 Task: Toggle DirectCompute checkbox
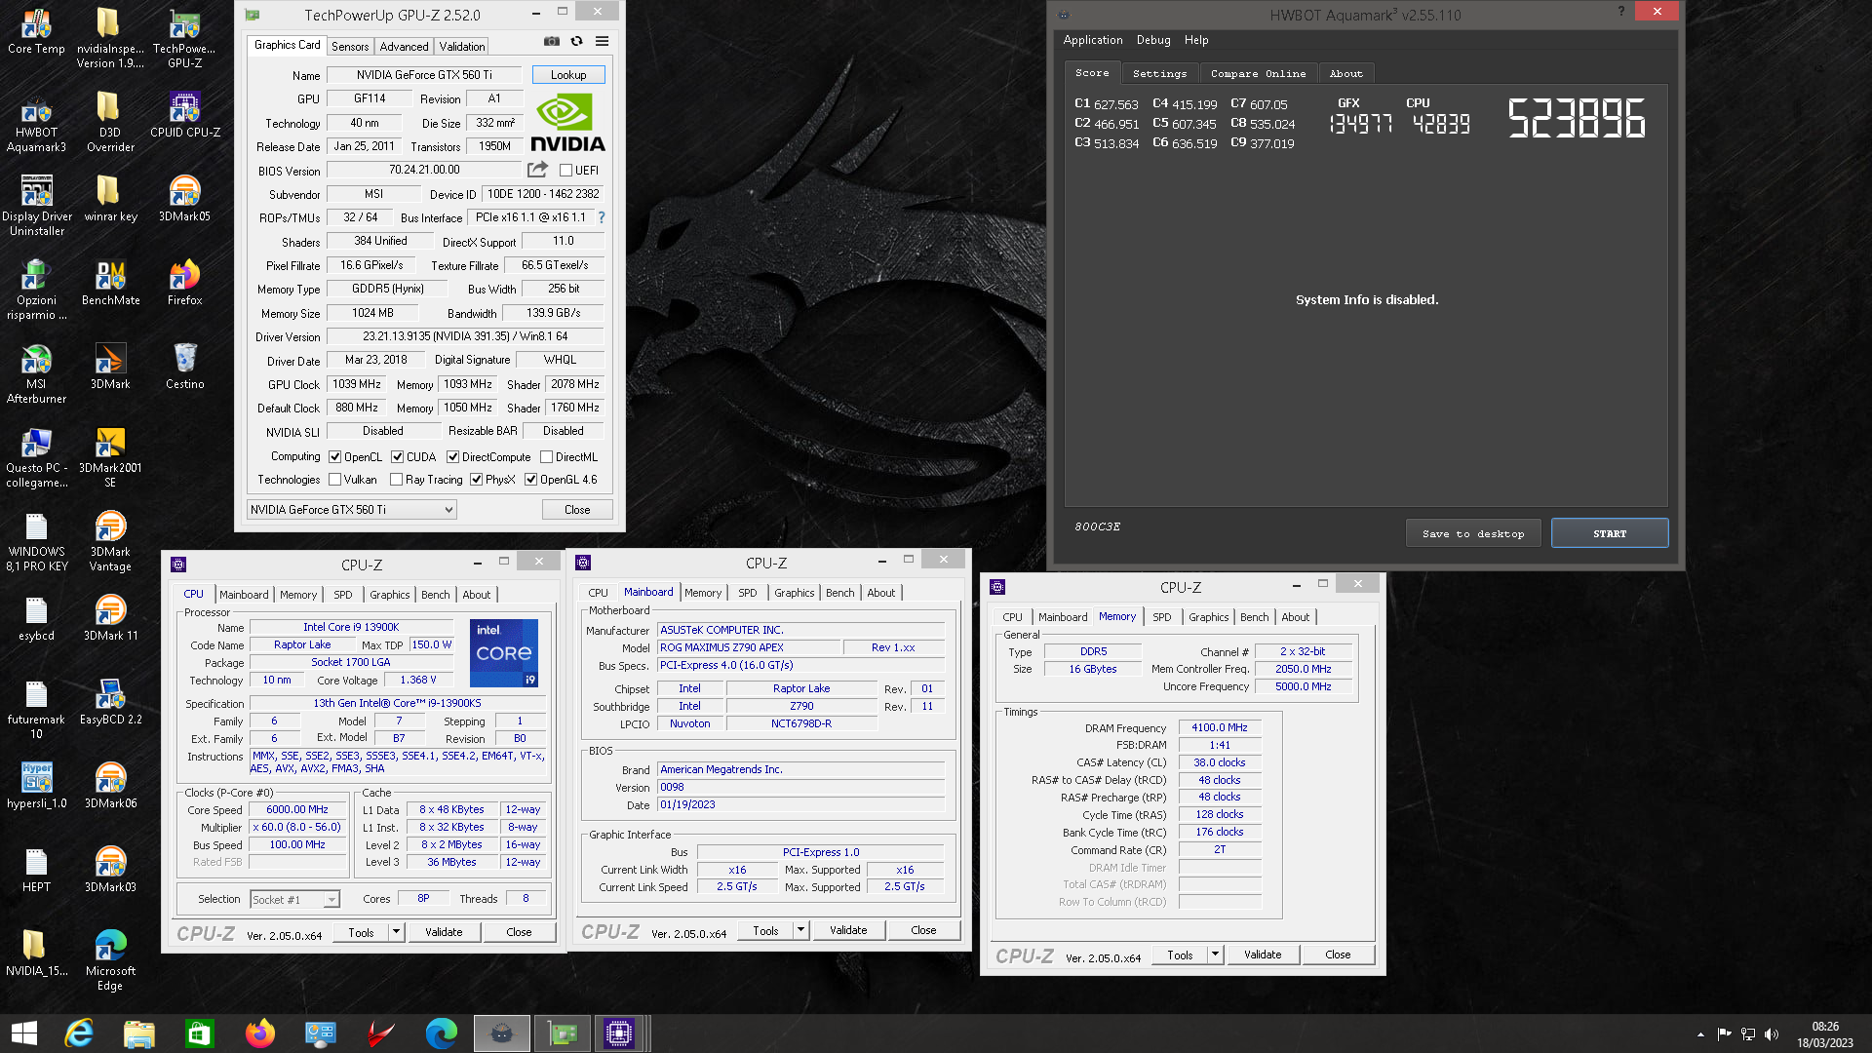click(453, 456)
